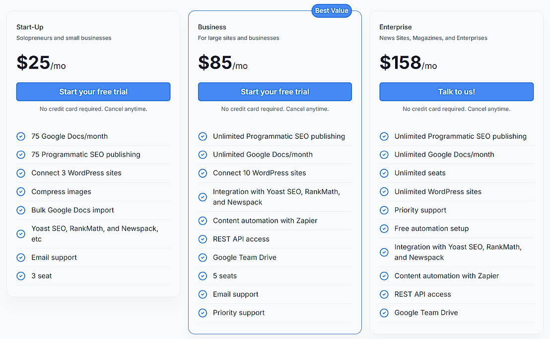This screenshot has height=339, width=550.
Task: Click the 'Bulk Google Docs import' feature text
Action: (72, 210)
